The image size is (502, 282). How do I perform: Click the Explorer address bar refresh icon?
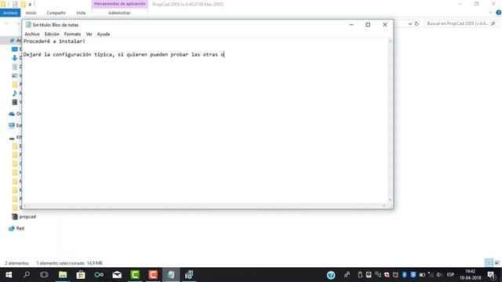click(417, 23)
